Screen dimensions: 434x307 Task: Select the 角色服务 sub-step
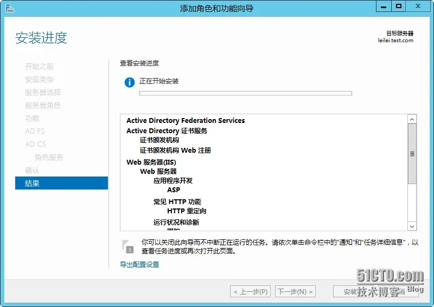click(x=49, y=157)
